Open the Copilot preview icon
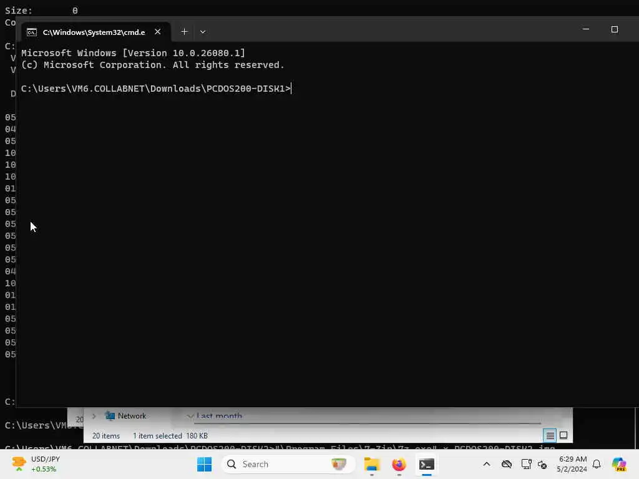 click(x=619, y=464)
